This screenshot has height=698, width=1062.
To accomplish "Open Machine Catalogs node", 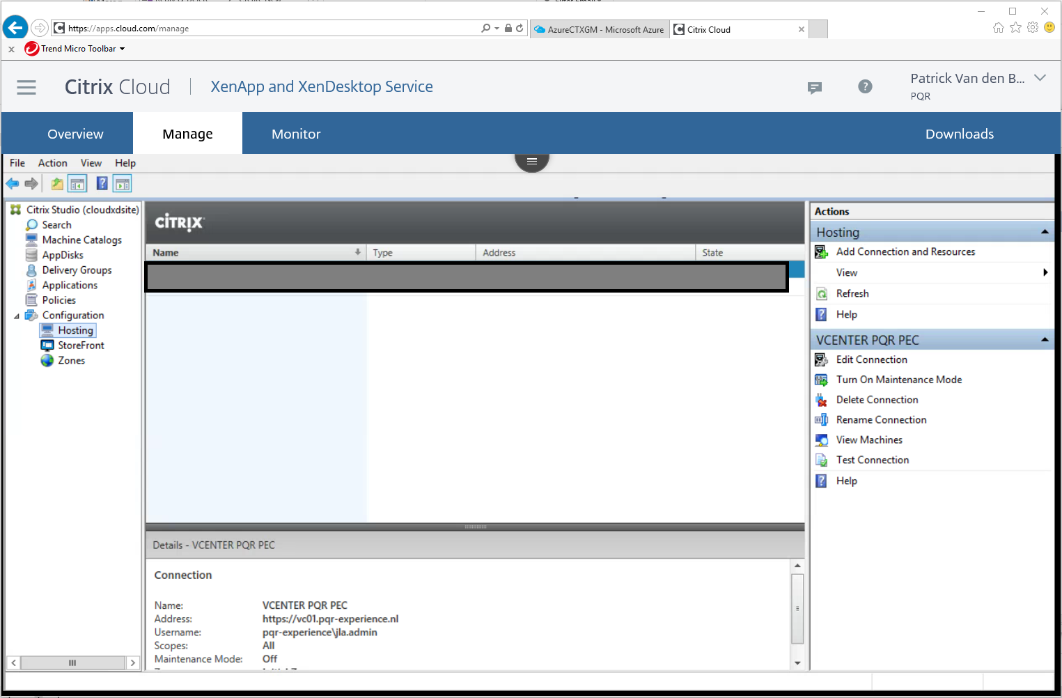I will (82, 240).
